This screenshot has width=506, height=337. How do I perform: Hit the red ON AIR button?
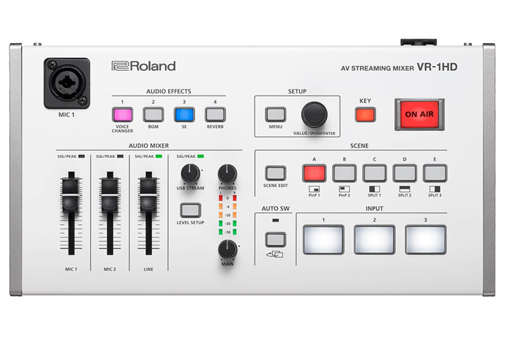[419, 115]
